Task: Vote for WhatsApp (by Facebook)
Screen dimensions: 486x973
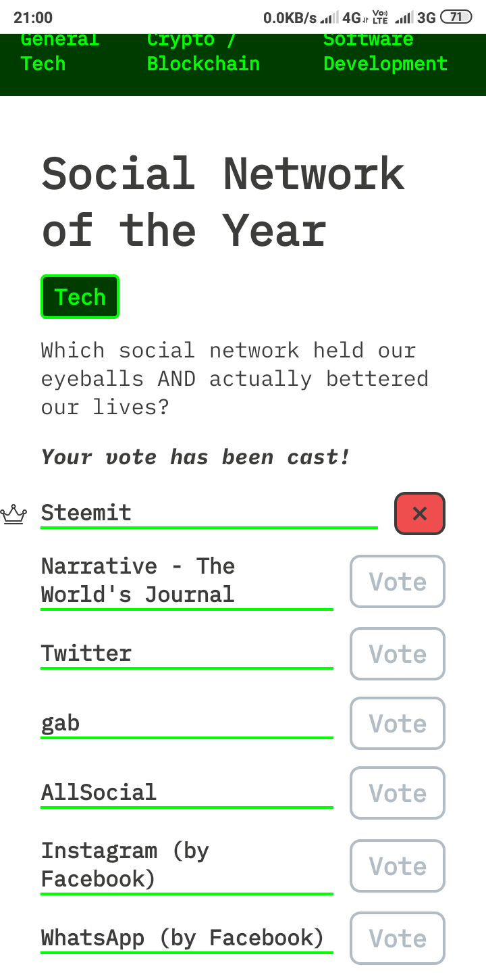Action: (398, 938)
